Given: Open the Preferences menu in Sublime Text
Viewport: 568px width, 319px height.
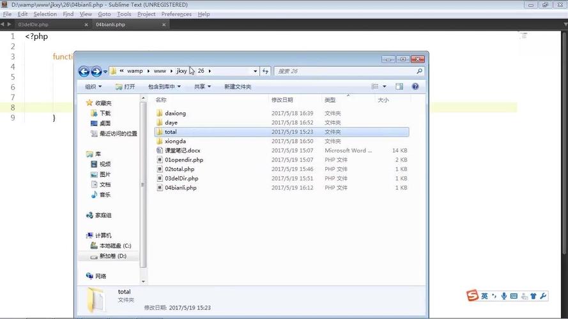Looking at the screenshot, I should pos(176,14).
